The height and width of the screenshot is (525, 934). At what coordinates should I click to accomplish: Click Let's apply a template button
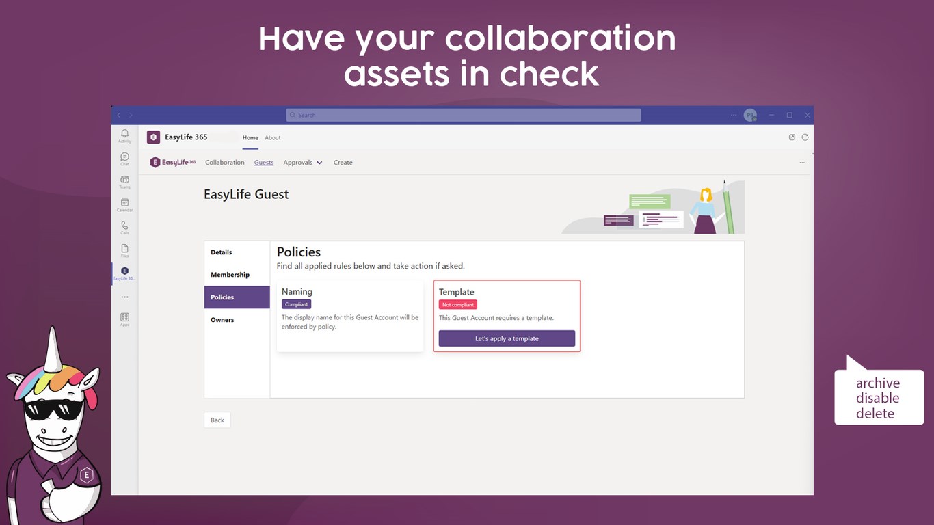[x=507, y=338]
